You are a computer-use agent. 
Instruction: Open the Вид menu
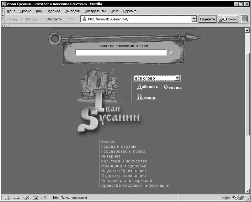[x=39, y=11]
